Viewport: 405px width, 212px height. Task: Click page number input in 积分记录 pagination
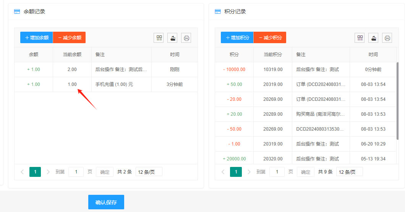[277, 172]
